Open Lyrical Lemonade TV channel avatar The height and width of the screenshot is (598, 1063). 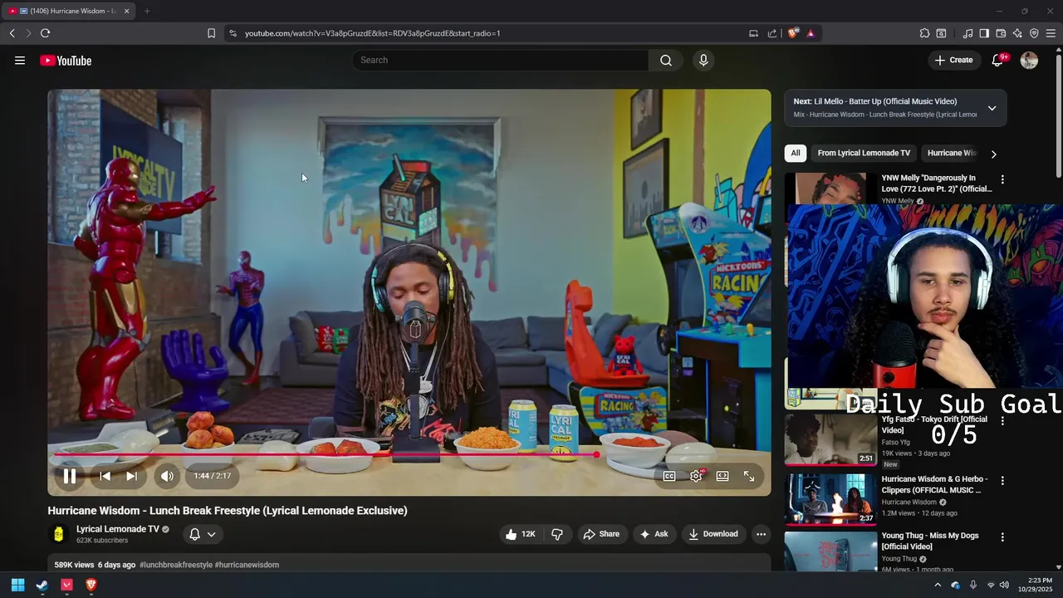tap(58, 534)
